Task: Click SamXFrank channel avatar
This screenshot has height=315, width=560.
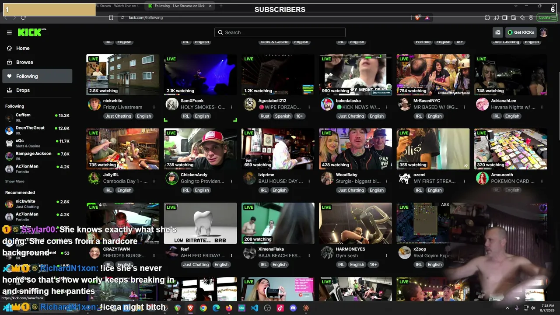Action: point(172,104)
